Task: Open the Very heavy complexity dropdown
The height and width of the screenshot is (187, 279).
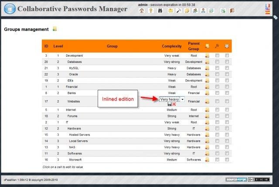Action: (x=172, y=99)
